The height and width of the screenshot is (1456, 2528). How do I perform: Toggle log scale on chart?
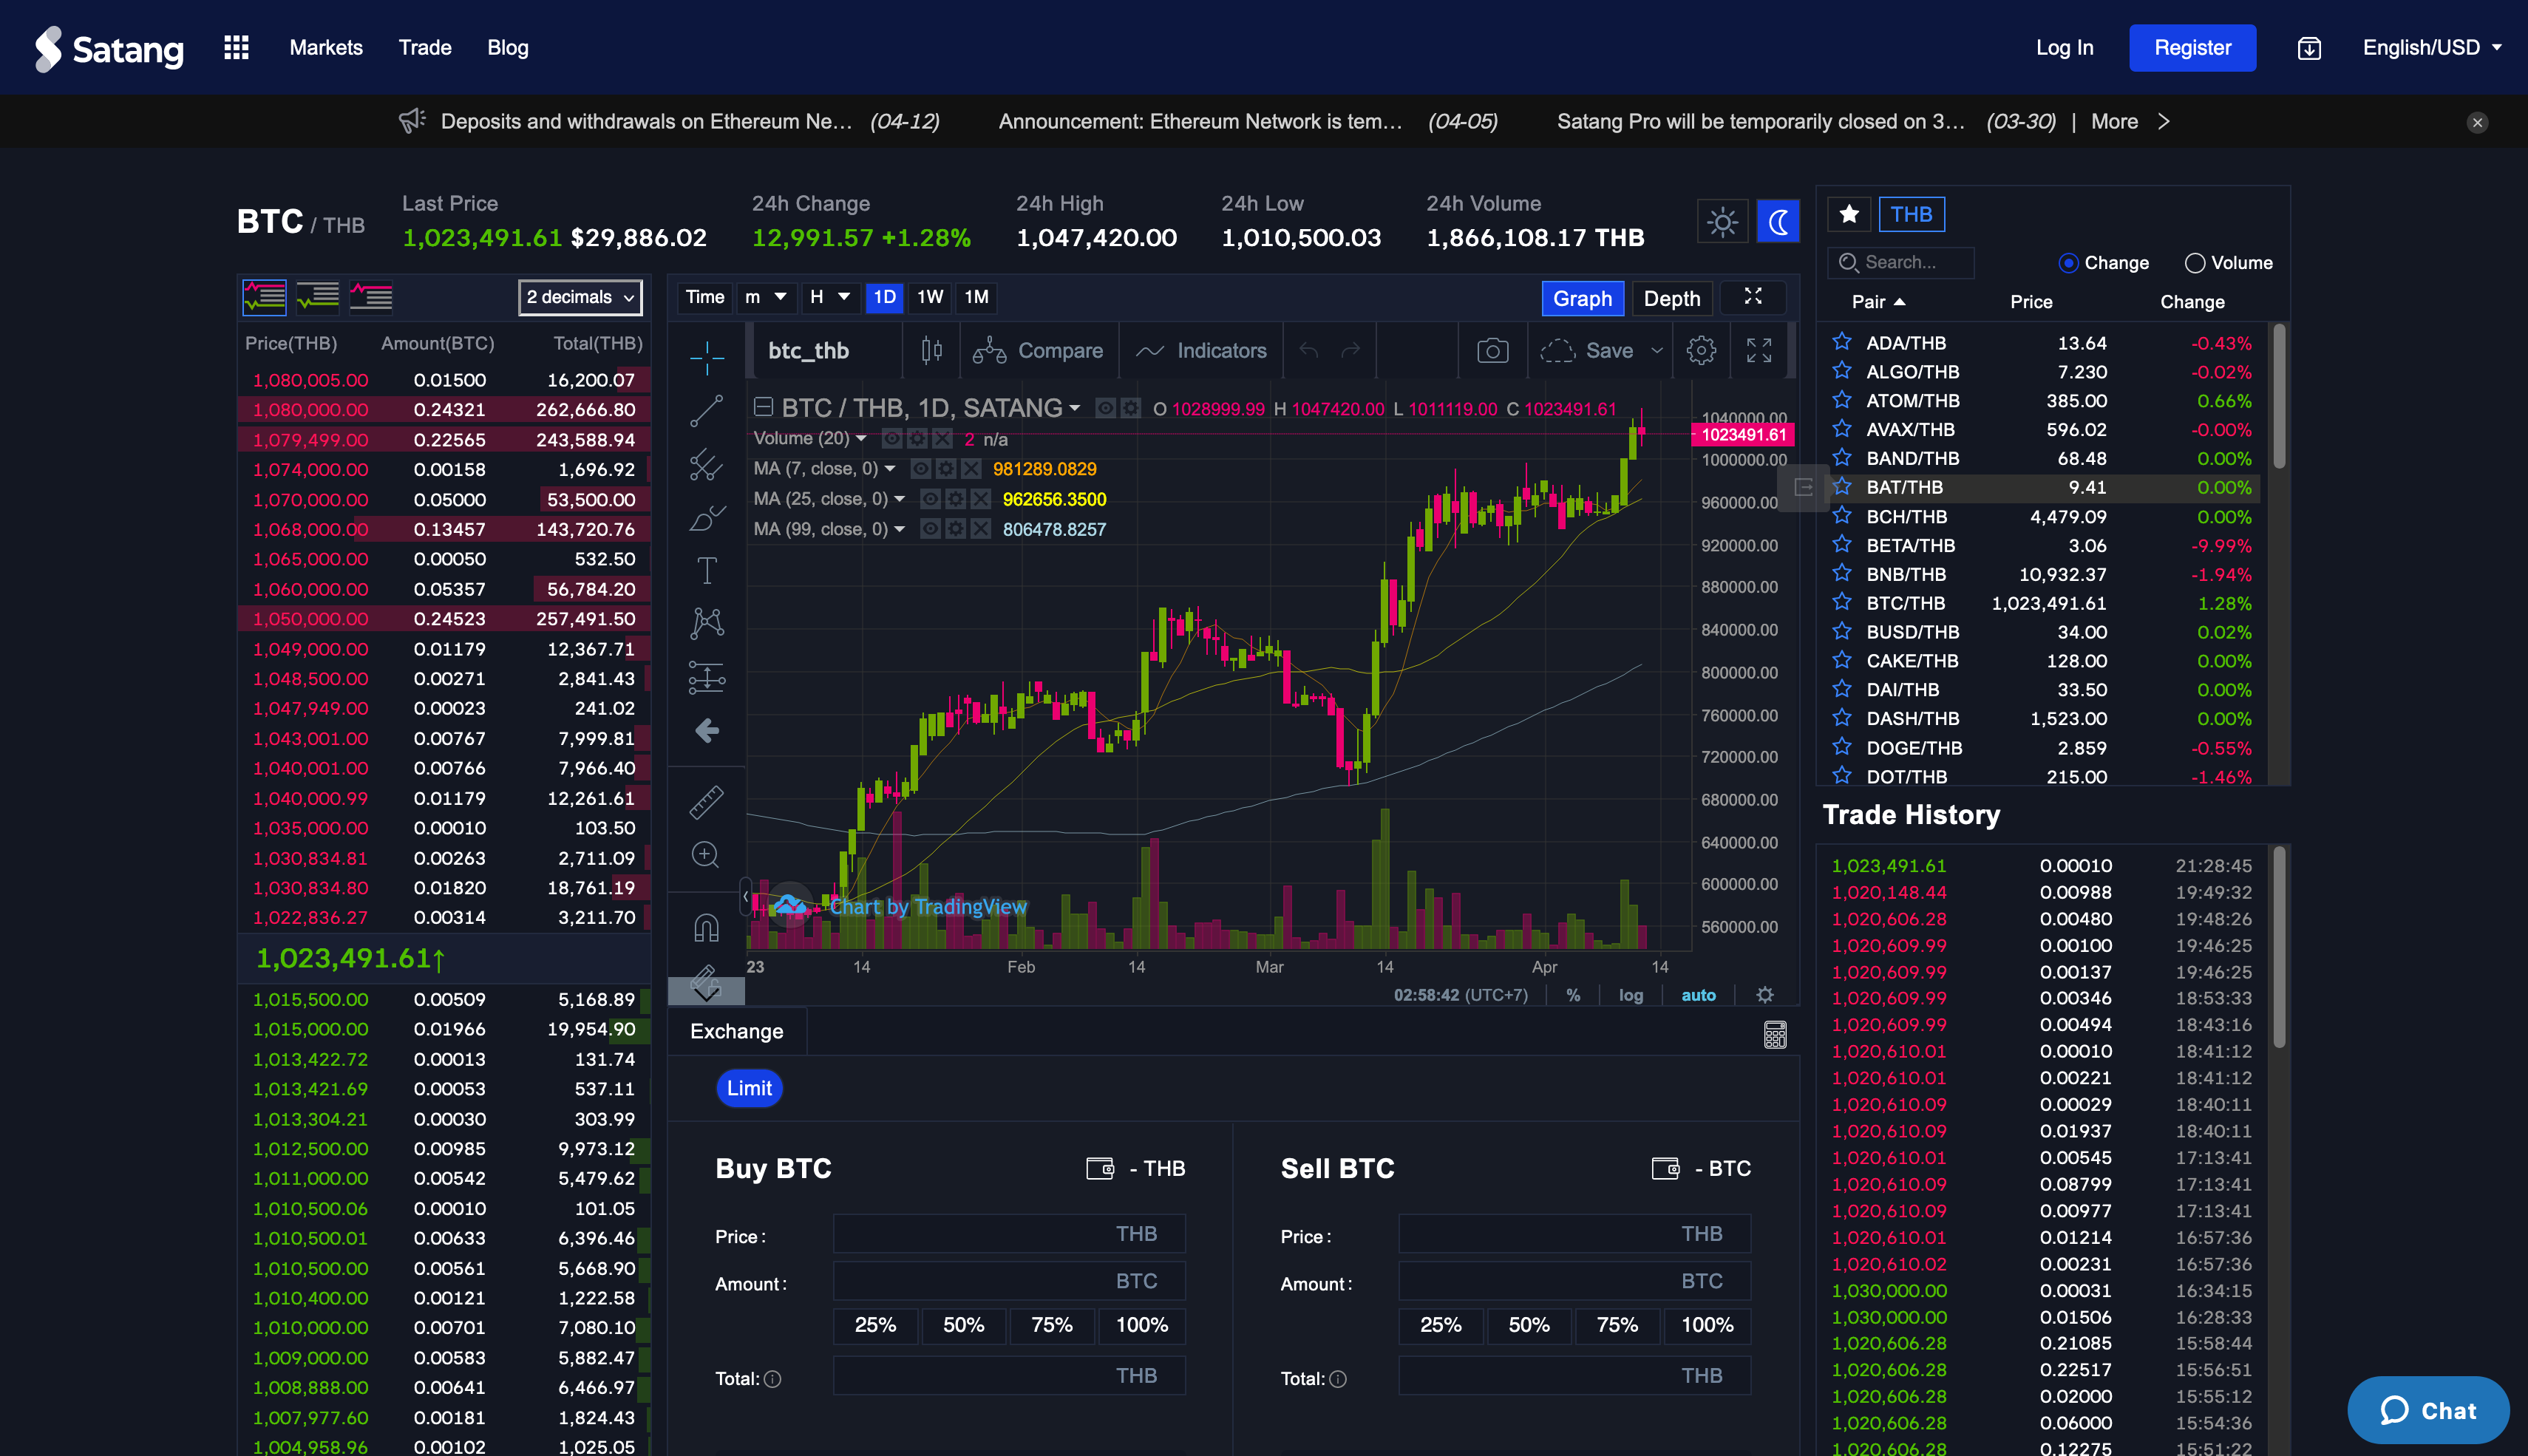pos(1630,995)
